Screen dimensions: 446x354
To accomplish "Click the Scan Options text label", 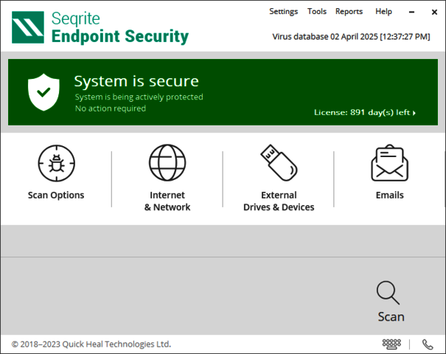I will coord(56,195).
